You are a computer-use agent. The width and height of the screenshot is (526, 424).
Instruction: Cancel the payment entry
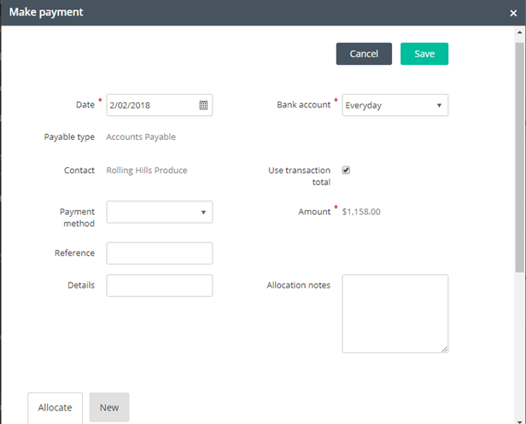point(364,54)
